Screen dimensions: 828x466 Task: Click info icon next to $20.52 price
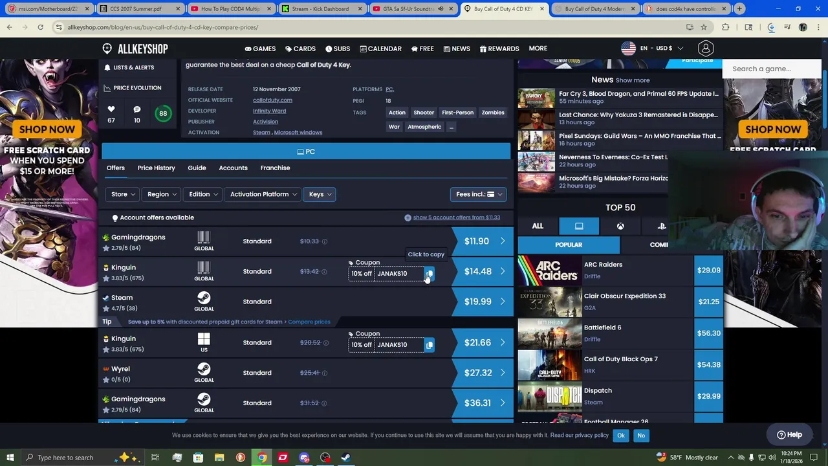click(325, 343)
